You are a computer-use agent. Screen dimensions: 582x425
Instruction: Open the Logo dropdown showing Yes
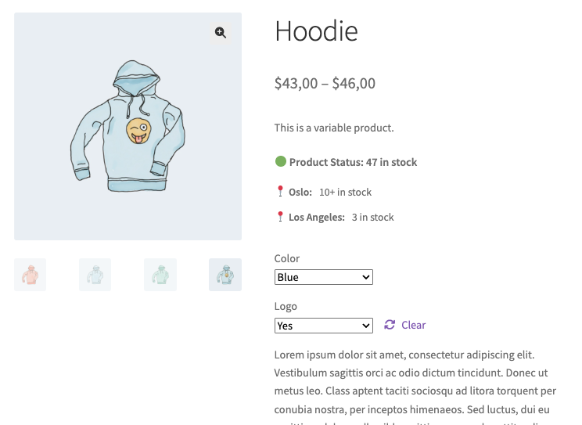click(323, 326)
